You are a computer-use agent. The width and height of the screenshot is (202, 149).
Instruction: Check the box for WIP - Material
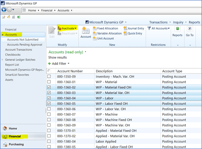click(49, 82)
